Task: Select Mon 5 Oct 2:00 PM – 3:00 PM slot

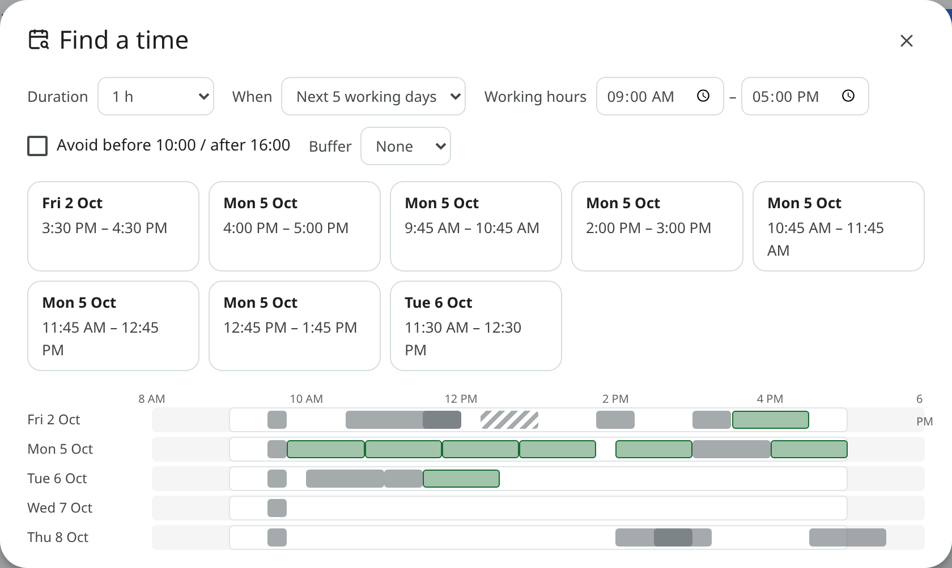Action: 657,226
